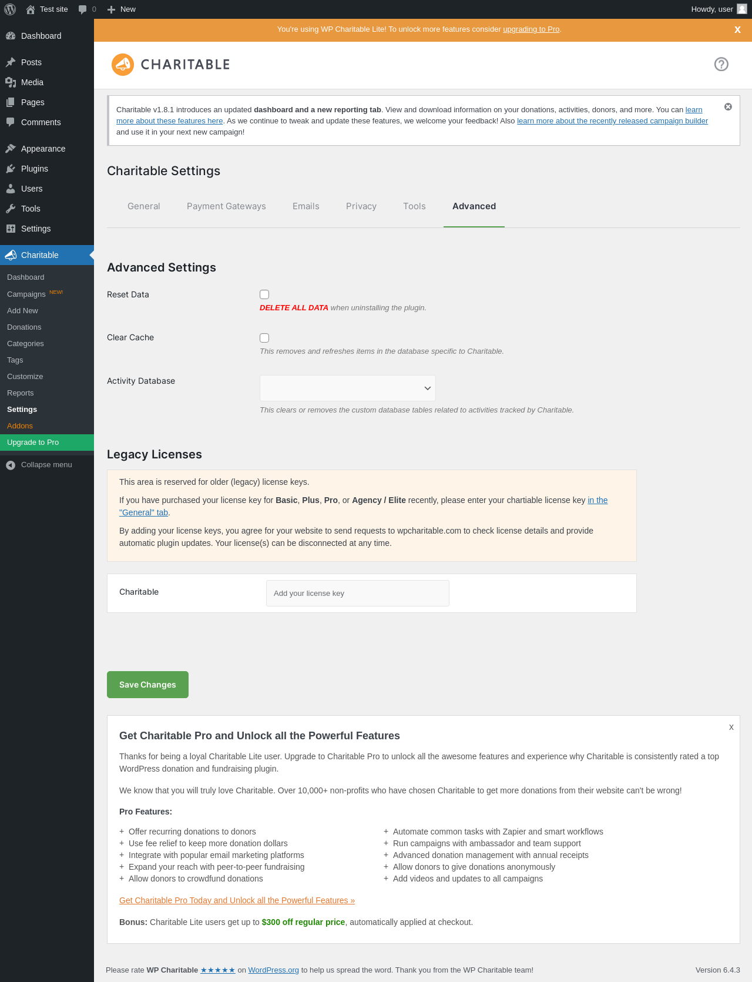Click Upgrade to Pro menu item

[47, 443]
